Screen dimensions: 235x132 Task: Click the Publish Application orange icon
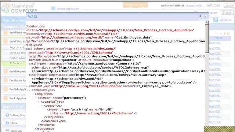(6, 89)
